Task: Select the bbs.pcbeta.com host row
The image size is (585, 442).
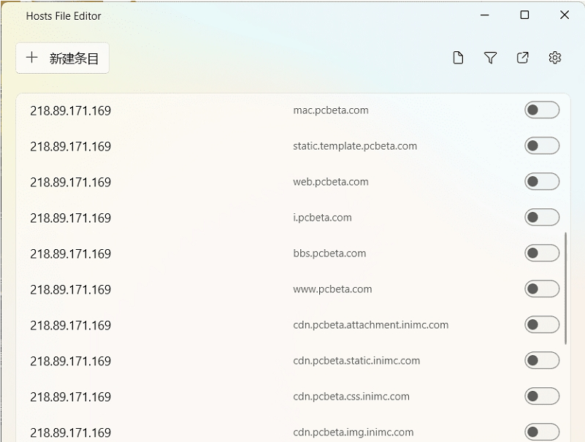Action: coord(219,254)
